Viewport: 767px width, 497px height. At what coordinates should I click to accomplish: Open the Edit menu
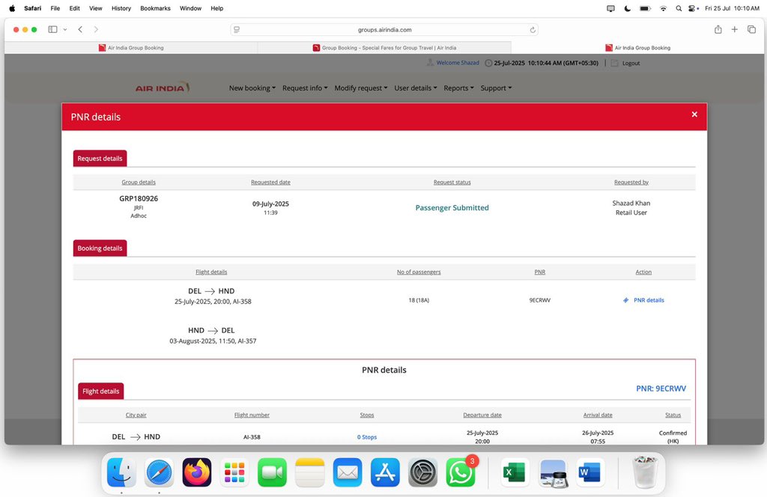tap(74, 8)
